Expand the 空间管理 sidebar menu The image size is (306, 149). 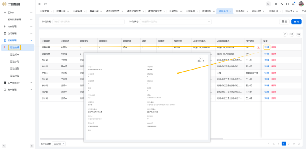click(18, 34)
